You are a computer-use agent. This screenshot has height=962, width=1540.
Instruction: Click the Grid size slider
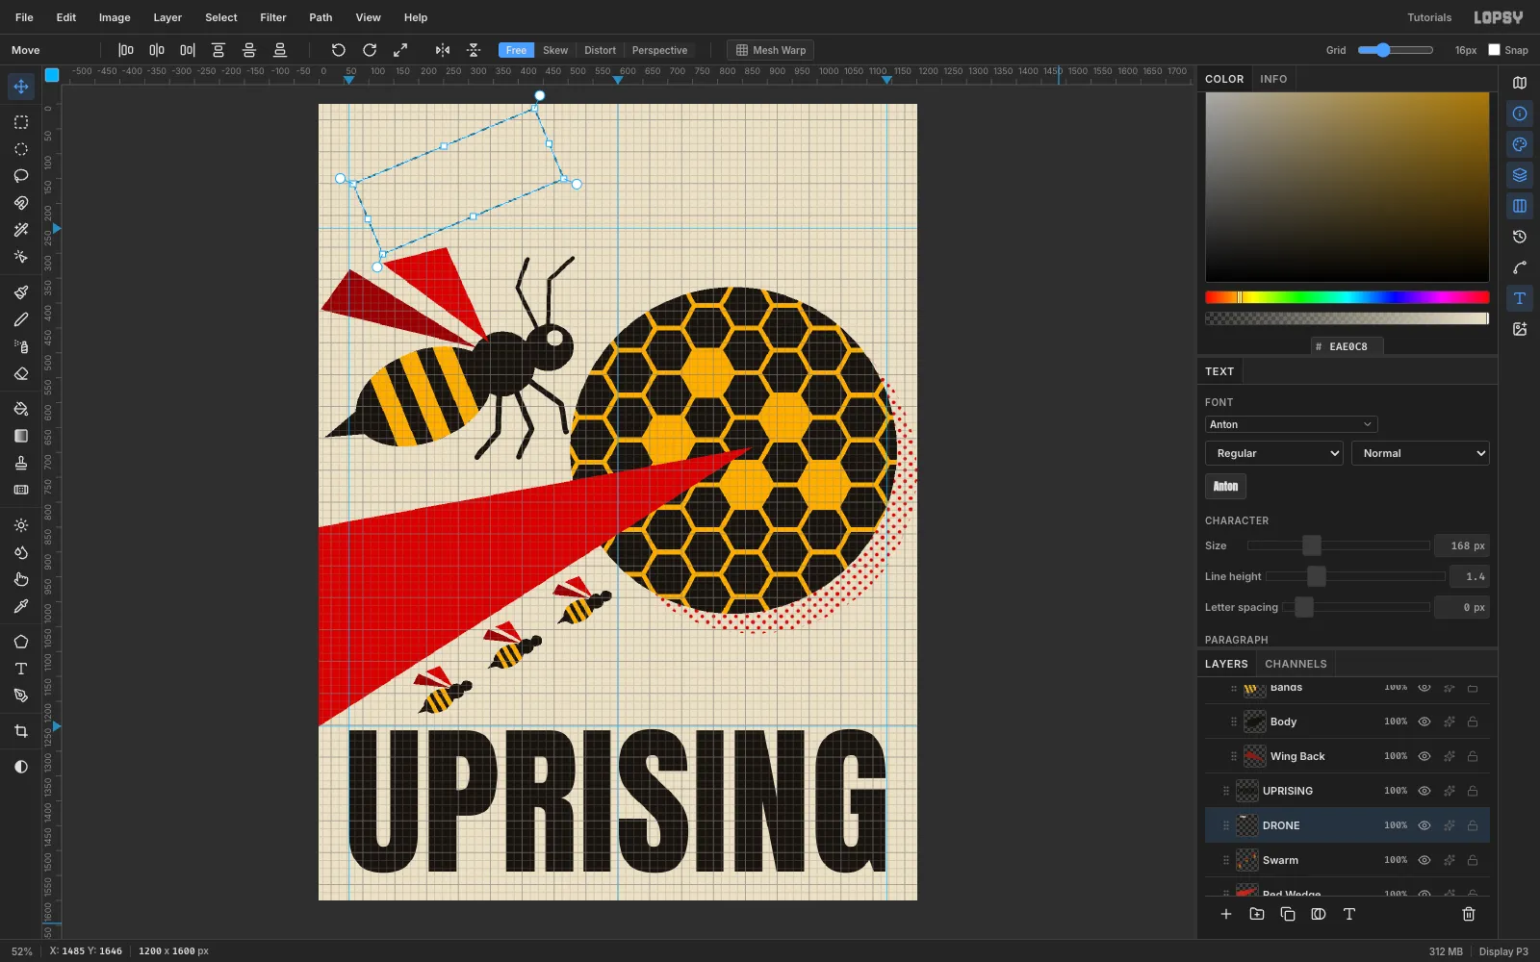click(1396, 50)
